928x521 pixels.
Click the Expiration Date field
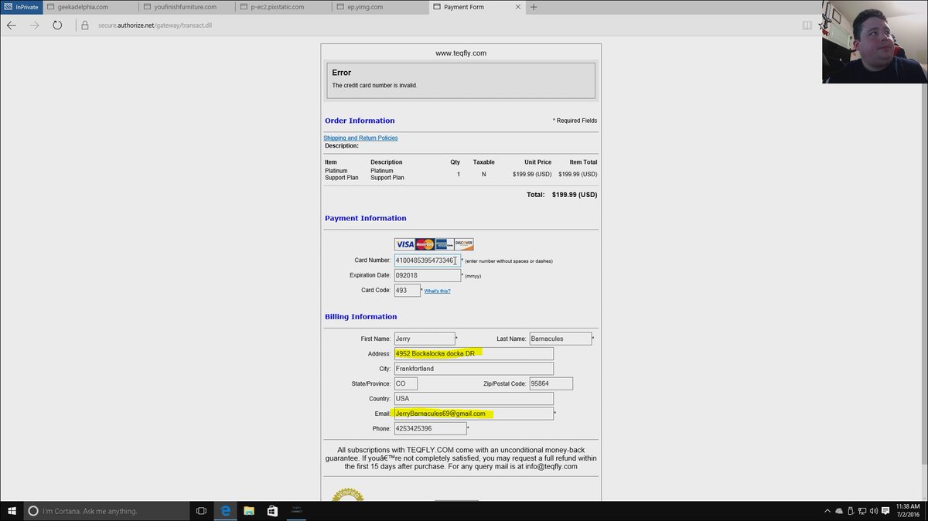point(428,275)
